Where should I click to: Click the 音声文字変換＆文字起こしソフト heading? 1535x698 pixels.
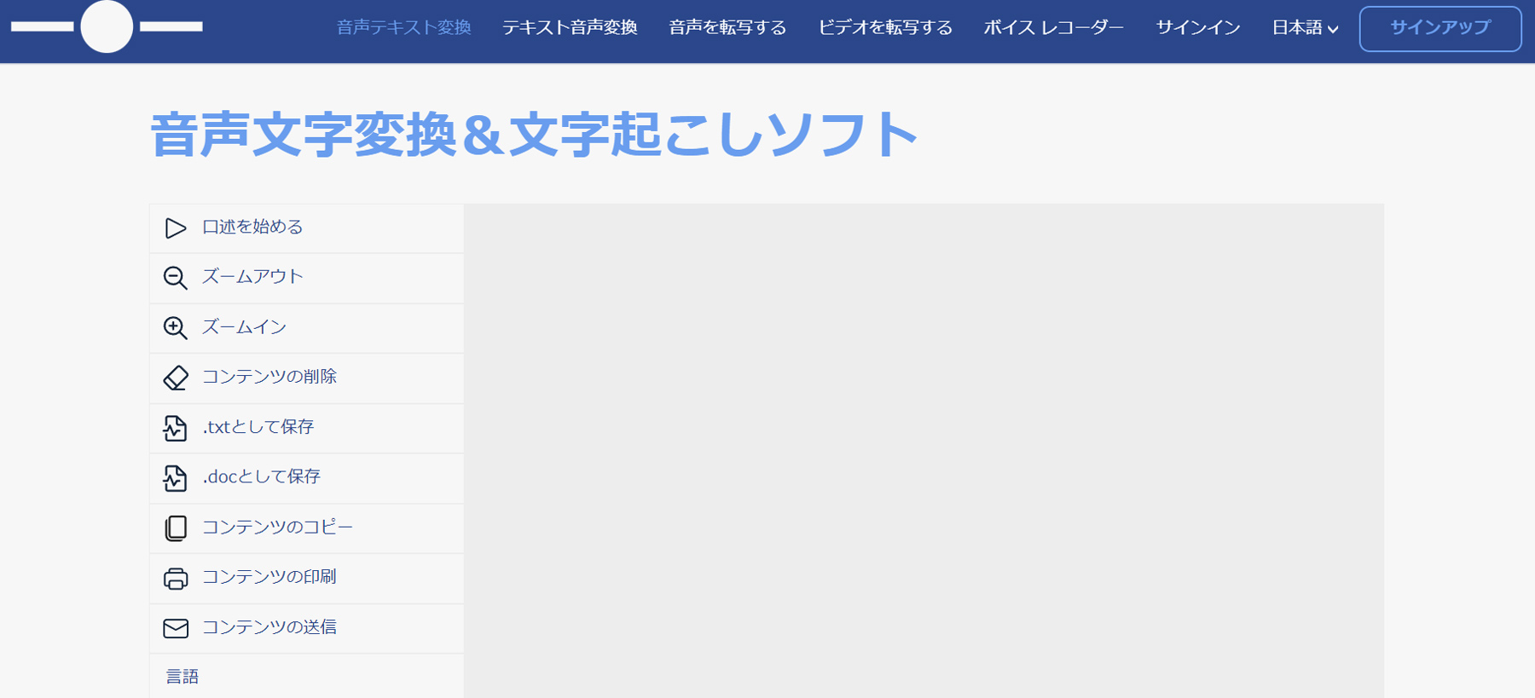pyautogui.click(x=535, y=134)
